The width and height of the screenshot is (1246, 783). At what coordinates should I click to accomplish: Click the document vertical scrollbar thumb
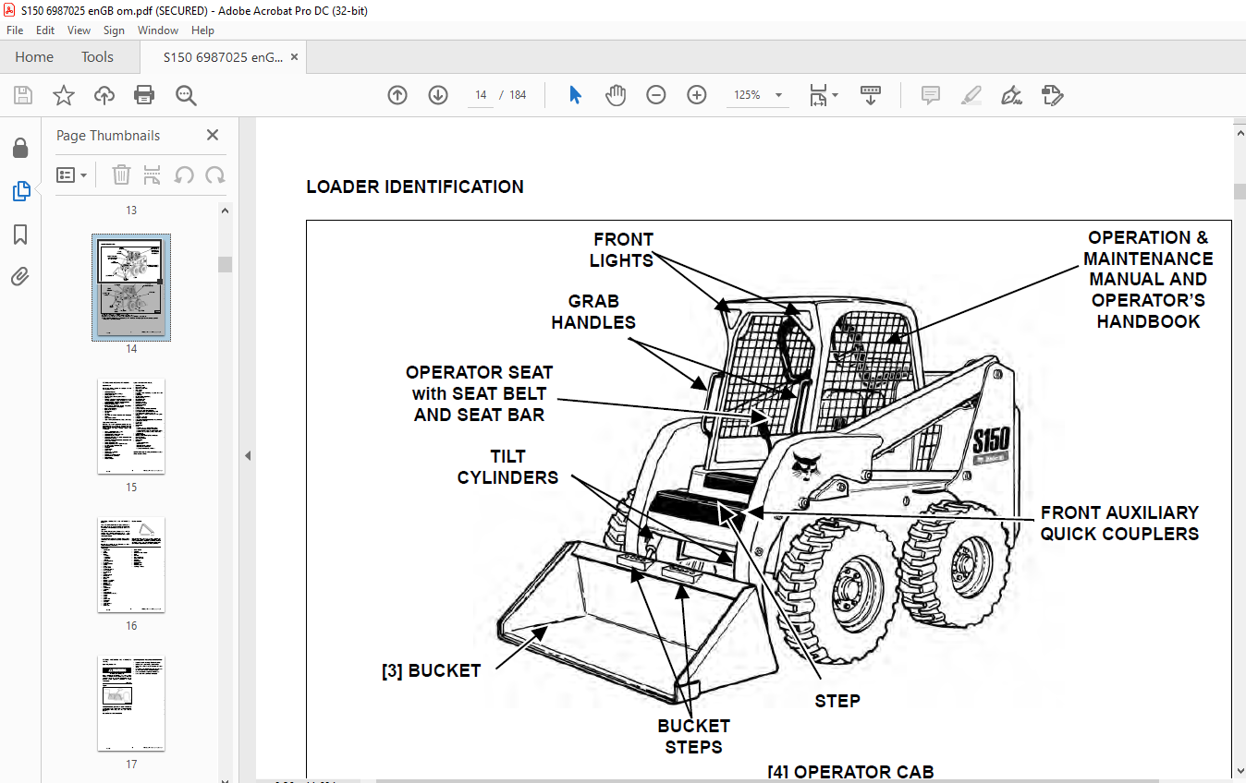coord(1240,191)
